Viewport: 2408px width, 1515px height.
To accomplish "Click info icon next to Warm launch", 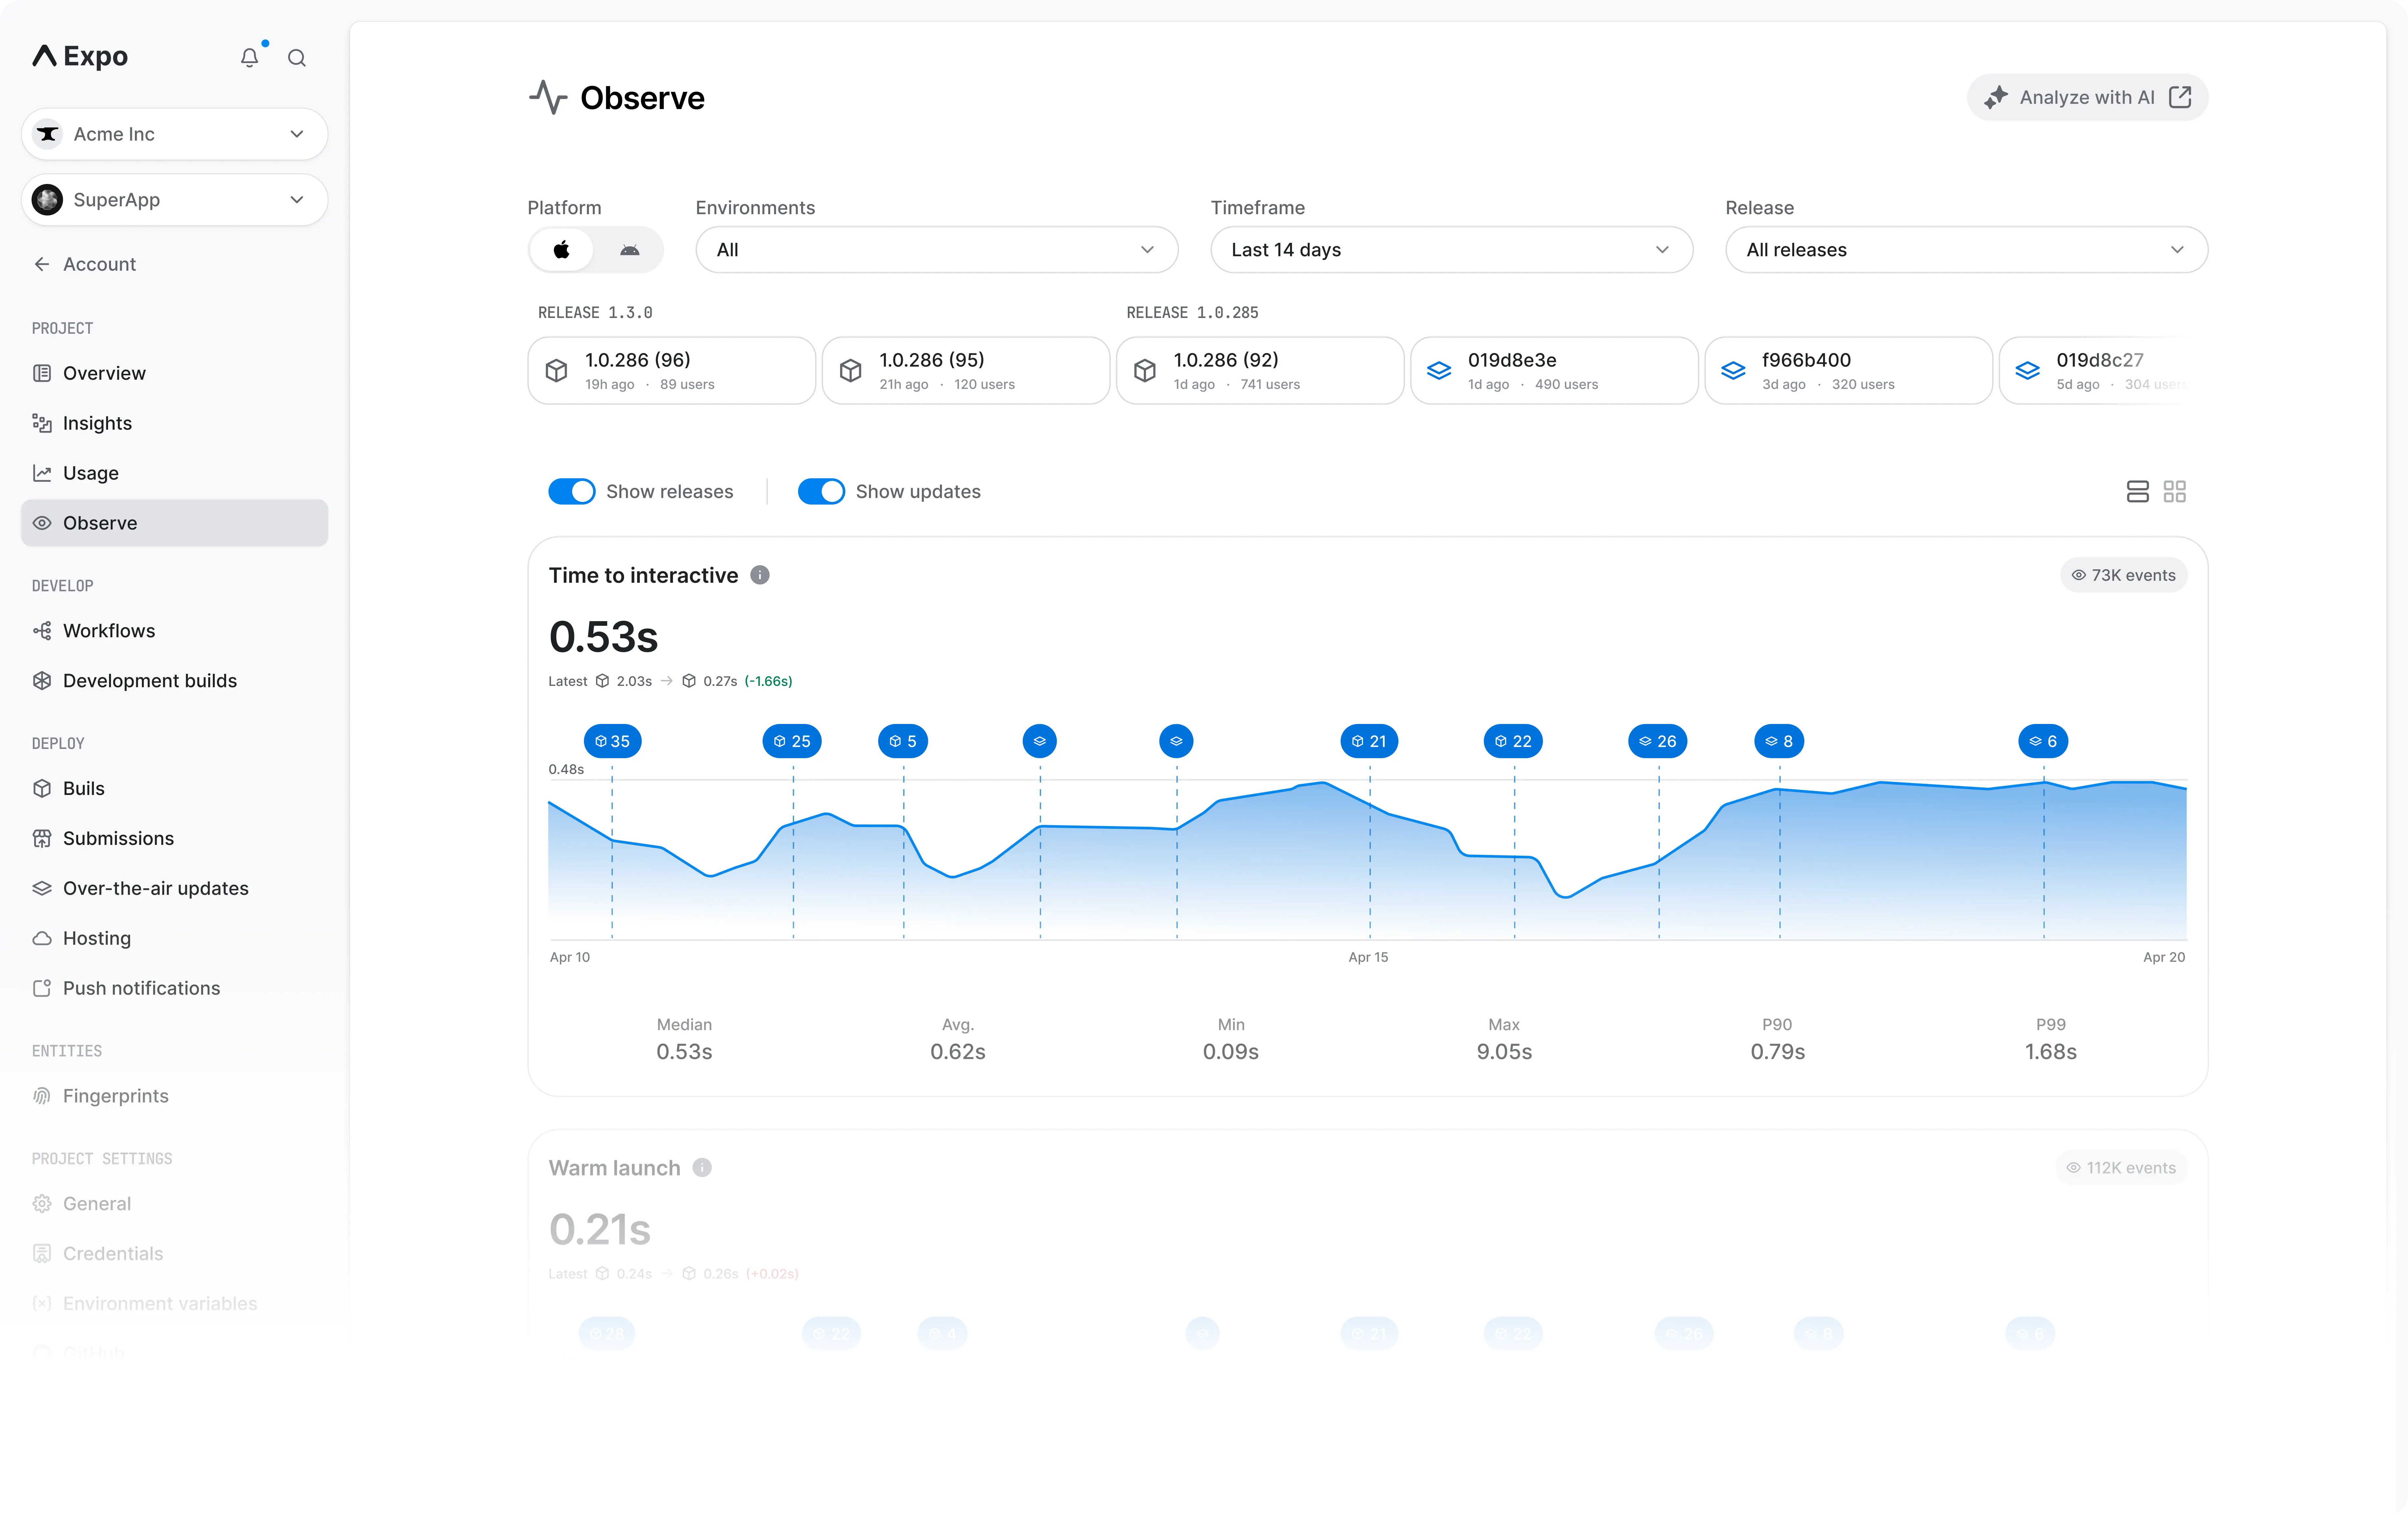I will 702,1168.
